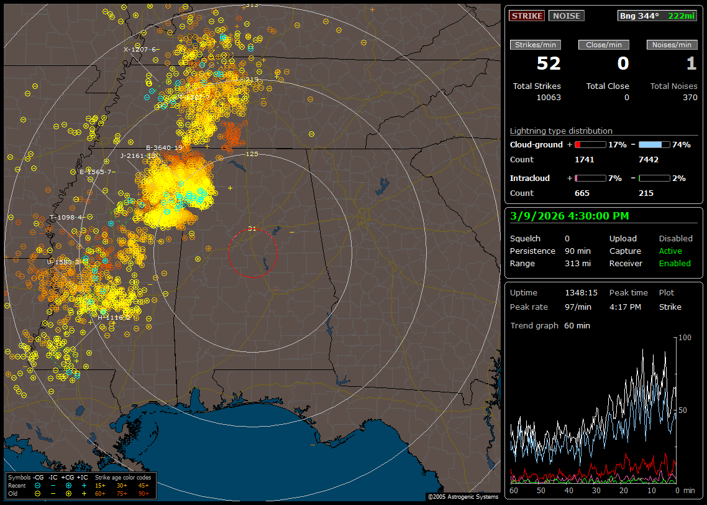Click the Trend graph 60 min label
Image resolution: width=707 pixels, height=505 pixels.
[x=550, y=325]
